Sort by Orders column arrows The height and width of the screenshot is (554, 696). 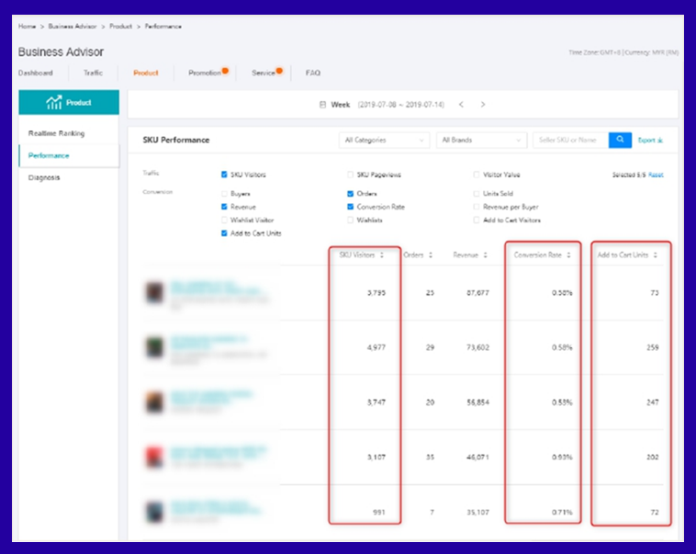pos(431,255)
